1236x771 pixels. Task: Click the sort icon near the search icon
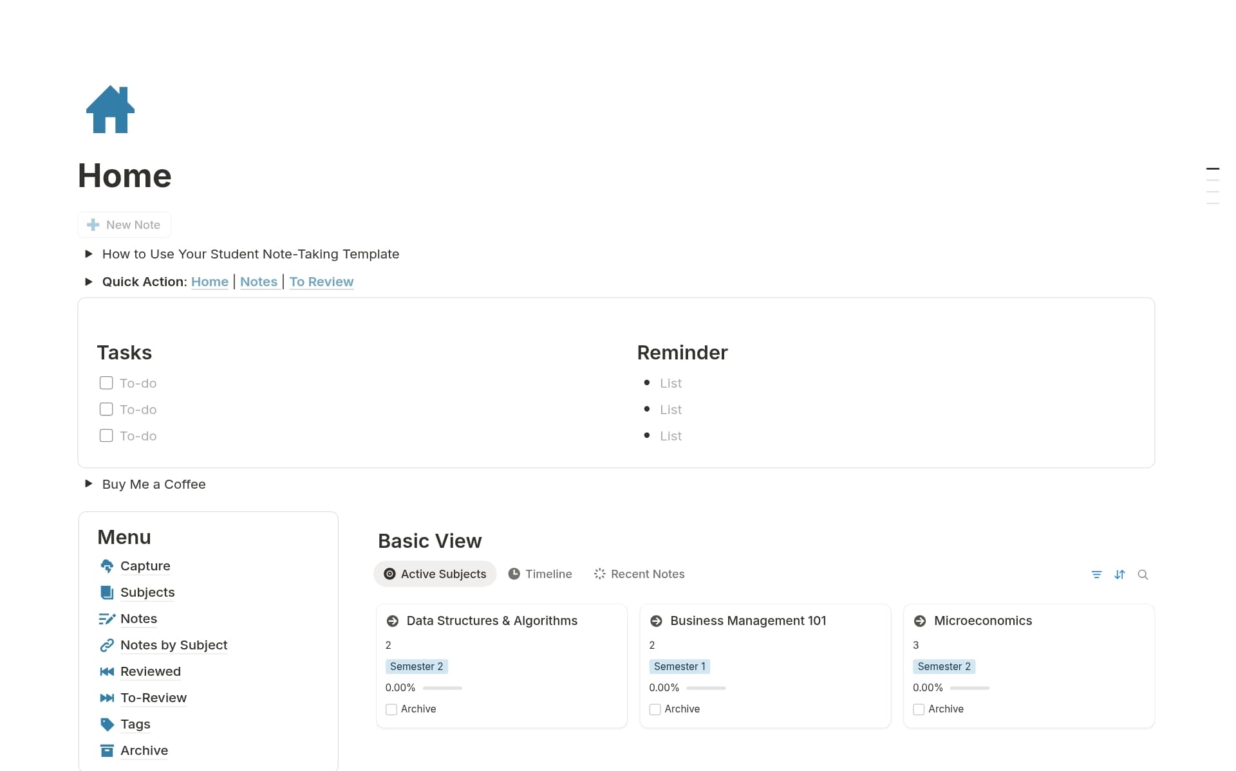[1120, 574]
